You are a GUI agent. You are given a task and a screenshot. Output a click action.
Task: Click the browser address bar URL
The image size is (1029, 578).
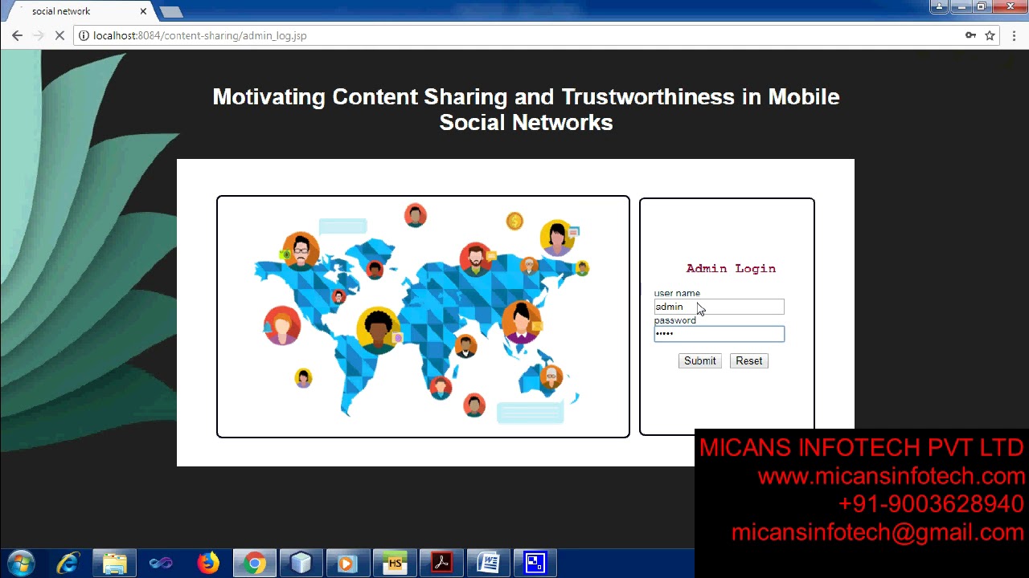pyautogui.click(x=199, y=35)
